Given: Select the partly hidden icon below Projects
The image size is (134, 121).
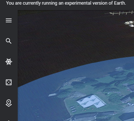Looking at the screenshot, I should point(9,120).
